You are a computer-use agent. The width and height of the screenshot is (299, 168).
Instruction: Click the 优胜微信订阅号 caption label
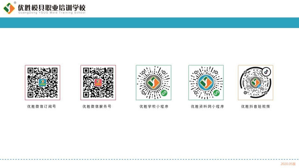pos(41,106)
